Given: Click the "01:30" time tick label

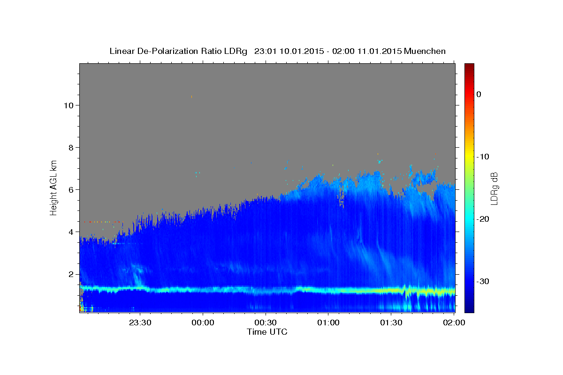Looking at the screenshot, I should point(391,322).
